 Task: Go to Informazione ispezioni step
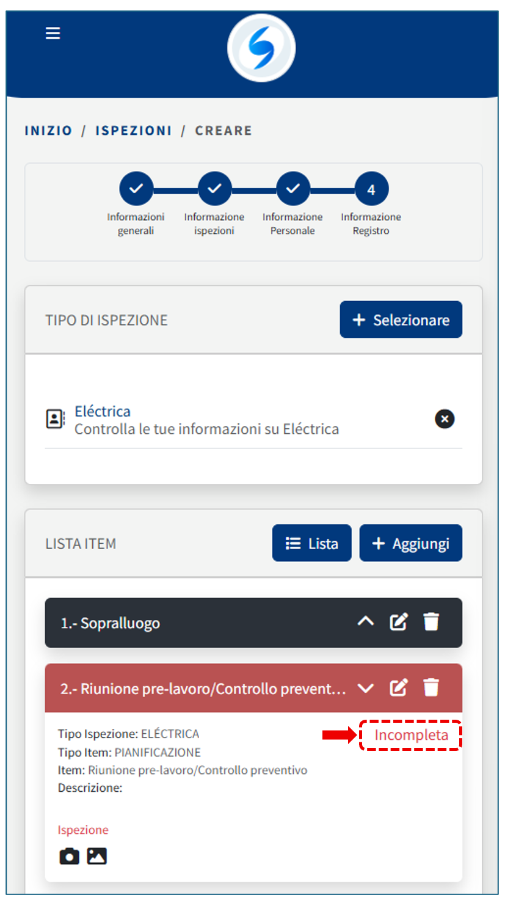[x=214, y=189]
